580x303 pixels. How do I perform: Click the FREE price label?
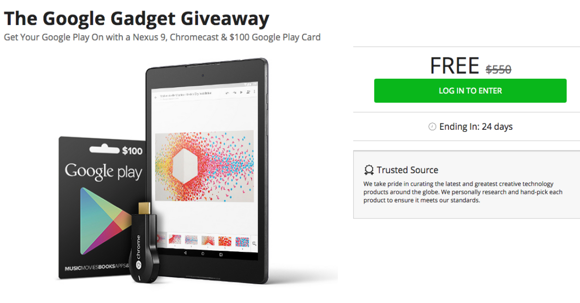click(454, 66)
